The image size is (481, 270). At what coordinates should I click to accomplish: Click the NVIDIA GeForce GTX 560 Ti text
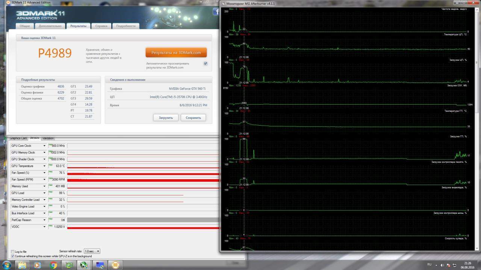(188, 89)
